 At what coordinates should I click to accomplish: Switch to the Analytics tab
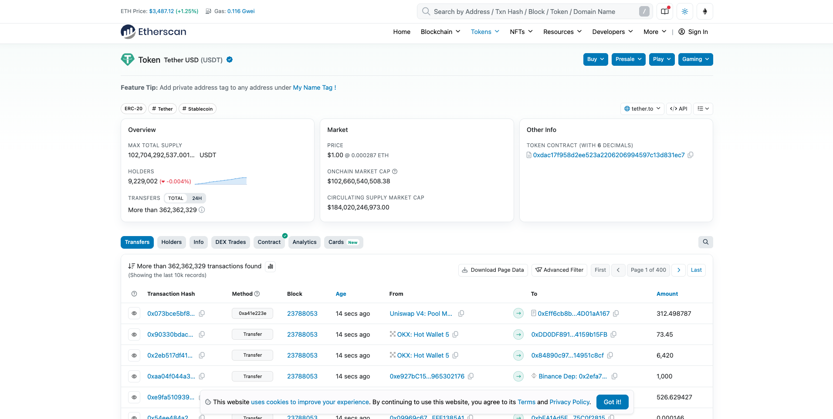coord(305,242)
